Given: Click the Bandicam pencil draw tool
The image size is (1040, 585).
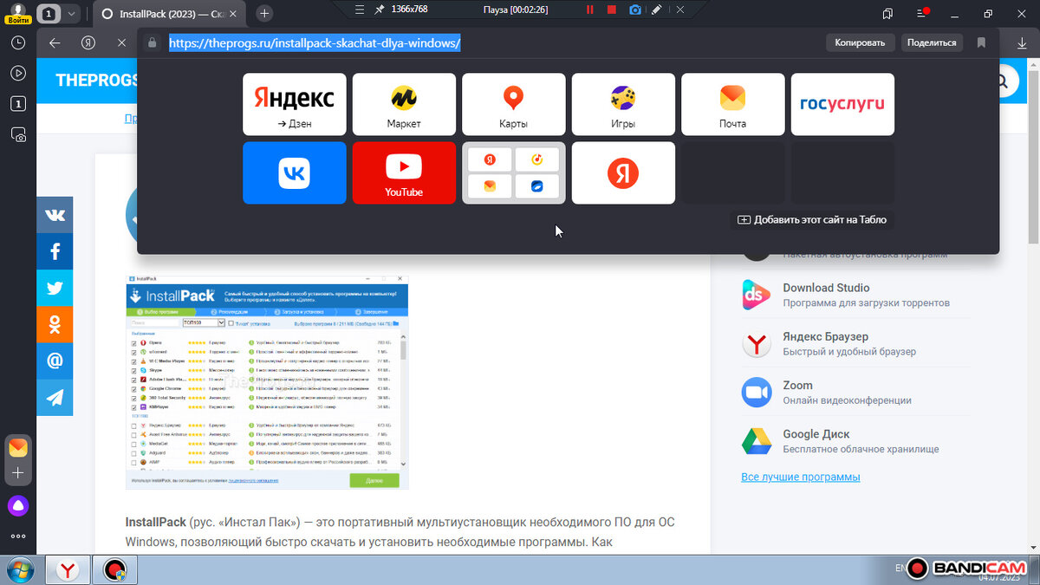Looking at the screenshot, I should coord(657,10).
